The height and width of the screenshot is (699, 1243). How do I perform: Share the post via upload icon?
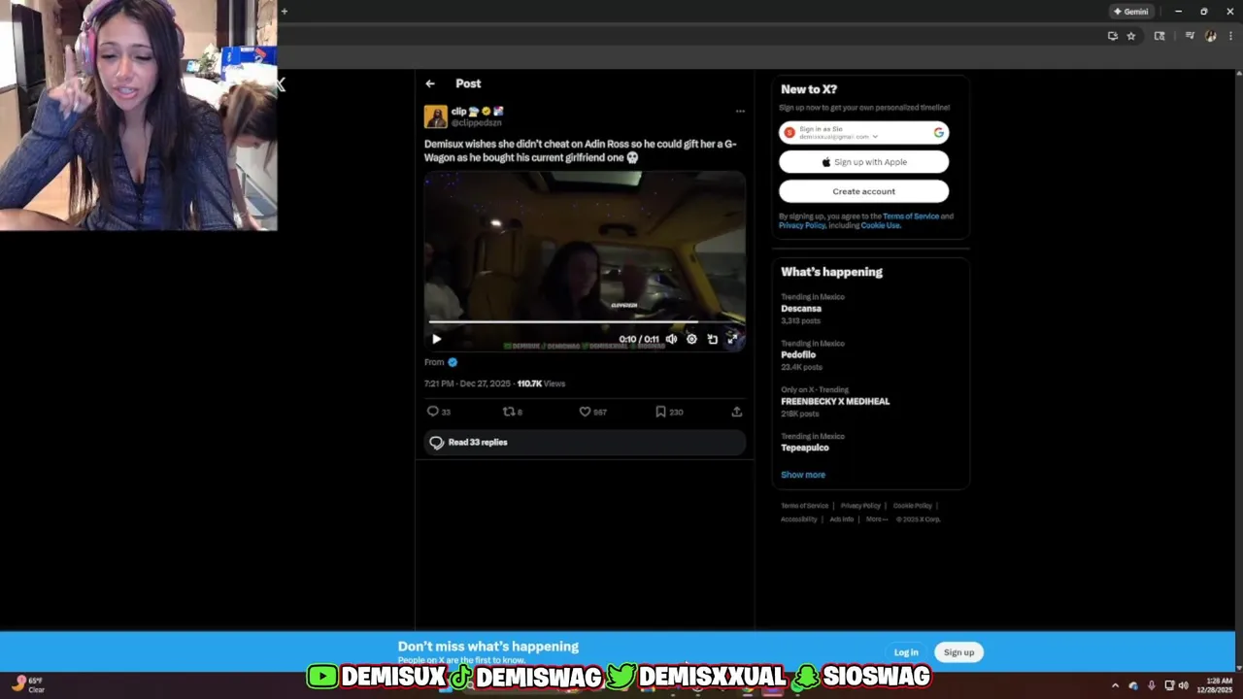click(737, 412)
